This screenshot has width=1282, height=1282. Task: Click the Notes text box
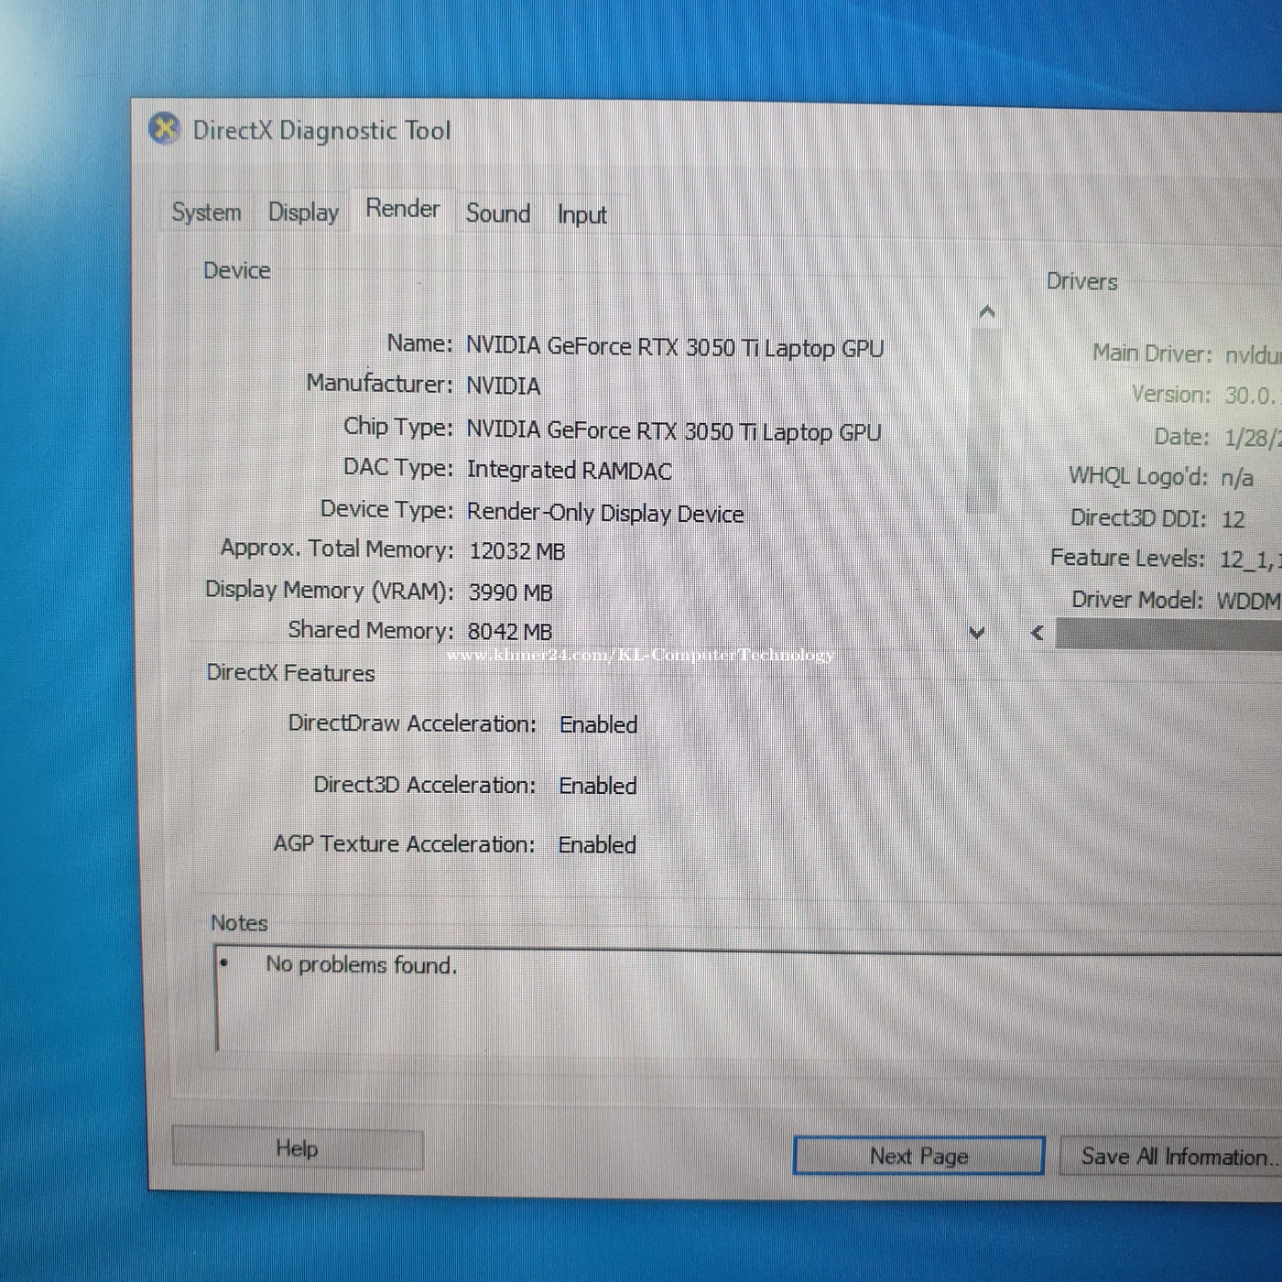coord(748,1001)
